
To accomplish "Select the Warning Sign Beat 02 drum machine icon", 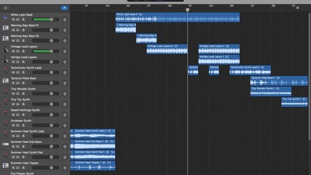I will 5,38.
